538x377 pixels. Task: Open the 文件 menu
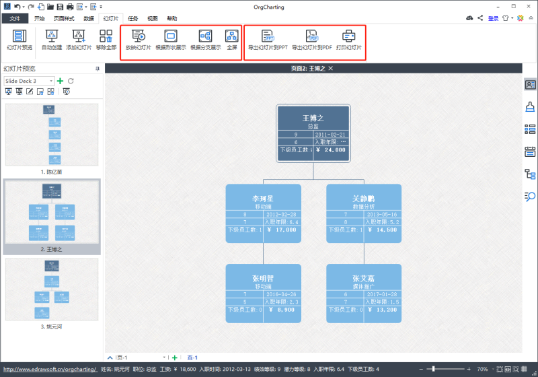(x=15, y=19)
